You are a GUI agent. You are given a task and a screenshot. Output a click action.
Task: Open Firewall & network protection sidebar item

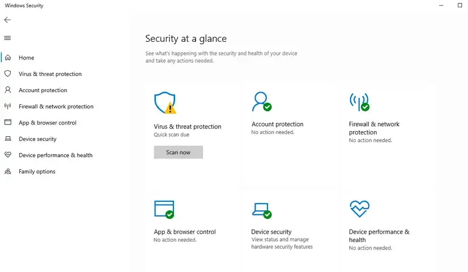[56, 106]
